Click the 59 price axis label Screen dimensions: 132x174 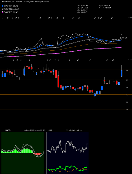(x=126, y=88)
